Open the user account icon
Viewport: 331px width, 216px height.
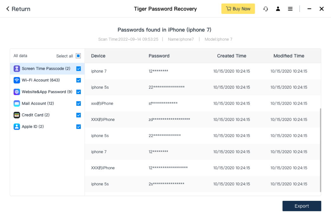click(278, 9)
